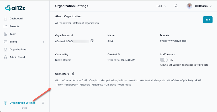This screenshot has width=217, height=112.
Task: Click the Edit button
Action: pyautogui.click(x=208, y=20)
